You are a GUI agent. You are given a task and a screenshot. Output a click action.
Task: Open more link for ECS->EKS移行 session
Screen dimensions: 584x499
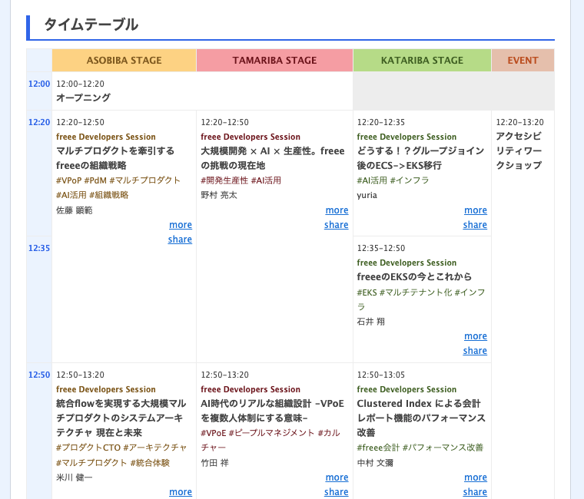pyautogui.click(x=476, y=210)
